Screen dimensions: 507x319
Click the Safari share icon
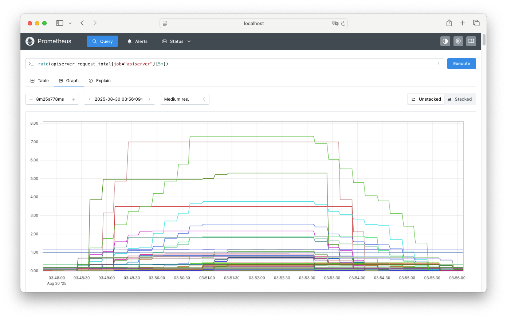point(449,23)
